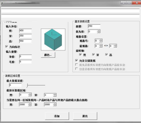
Task: Toggle the 方向标识 checkbox
Action: point(7,47)
